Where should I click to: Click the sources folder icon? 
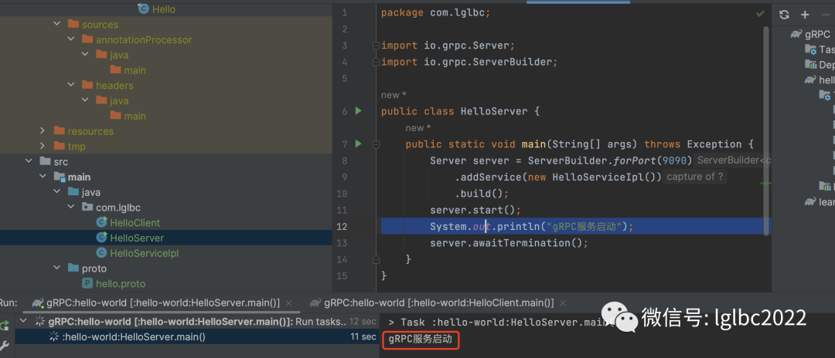coord(73,24)
